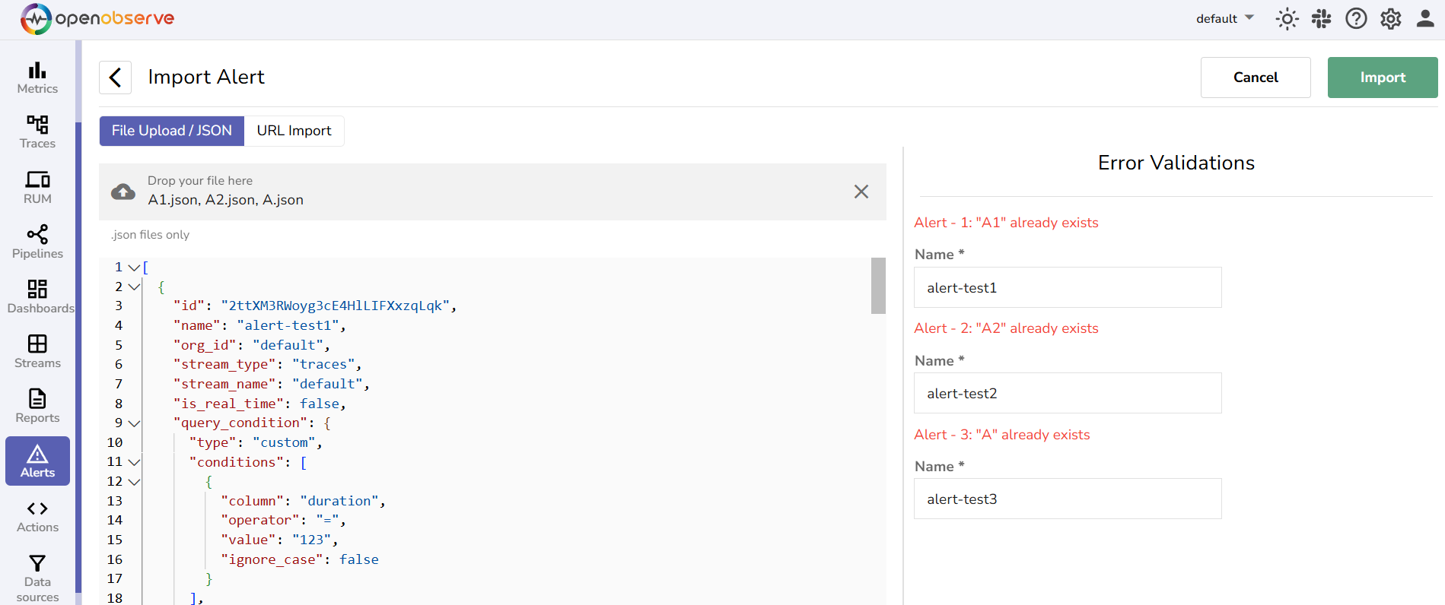Go back using the arrow button

point(115,78)
